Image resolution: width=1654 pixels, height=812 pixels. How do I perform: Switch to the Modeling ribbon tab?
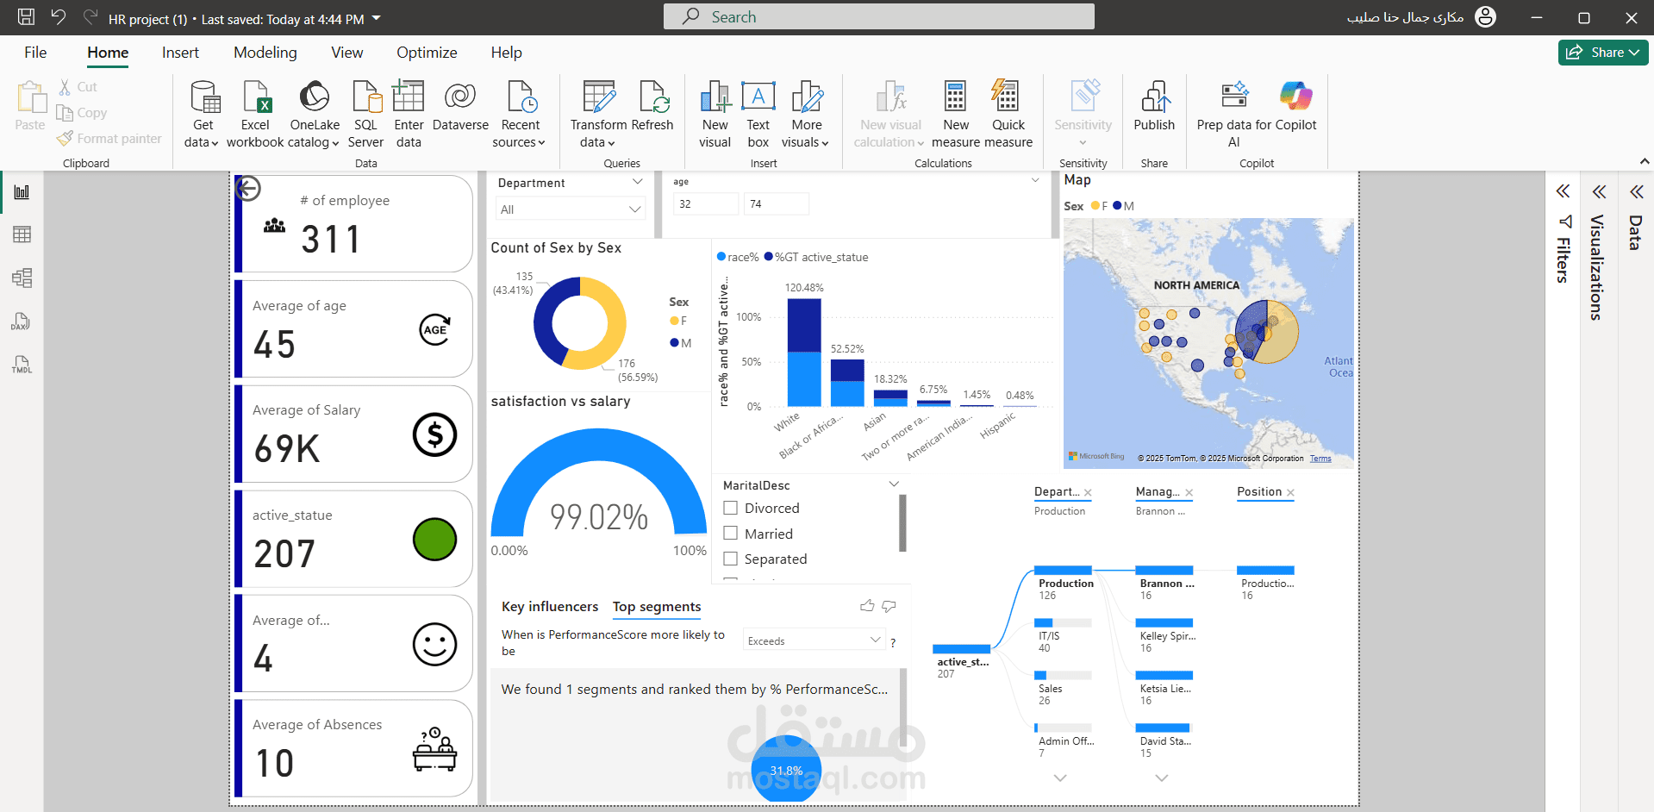265,53
